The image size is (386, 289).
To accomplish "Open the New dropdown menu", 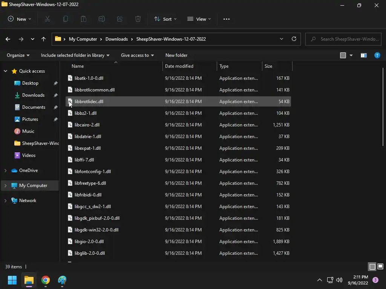I will point(20,19).
